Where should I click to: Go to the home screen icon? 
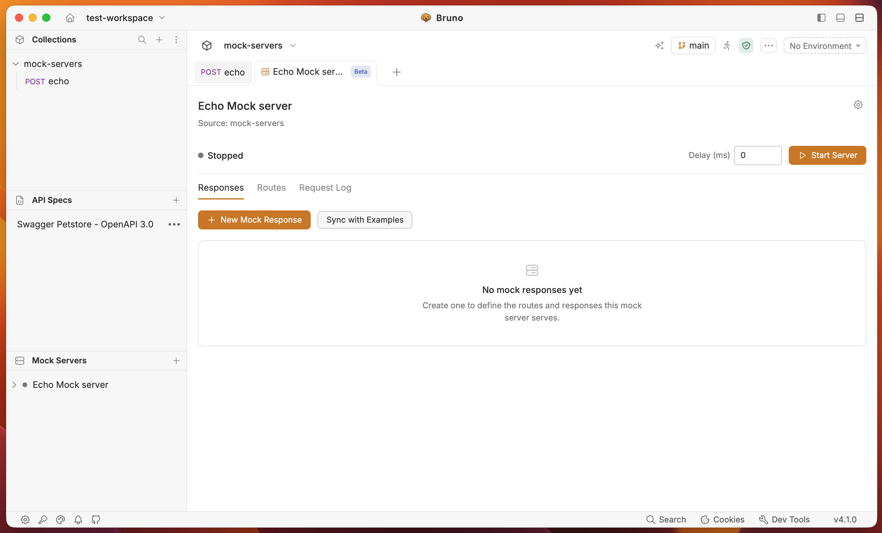(70, 18)
